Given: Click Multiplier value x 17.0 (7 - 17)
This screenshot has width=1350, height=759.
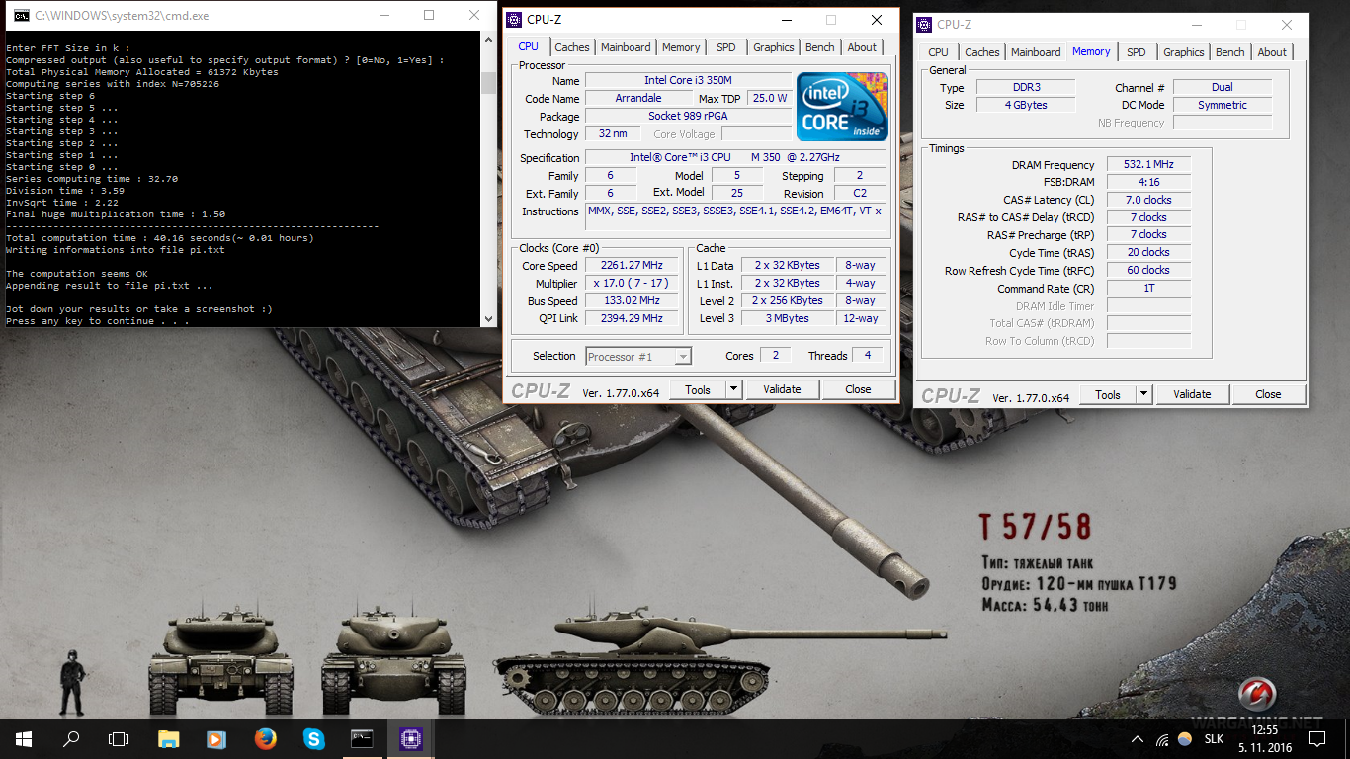Looking at the screenshot, I should pyautogui.click(x=633, y=283).
